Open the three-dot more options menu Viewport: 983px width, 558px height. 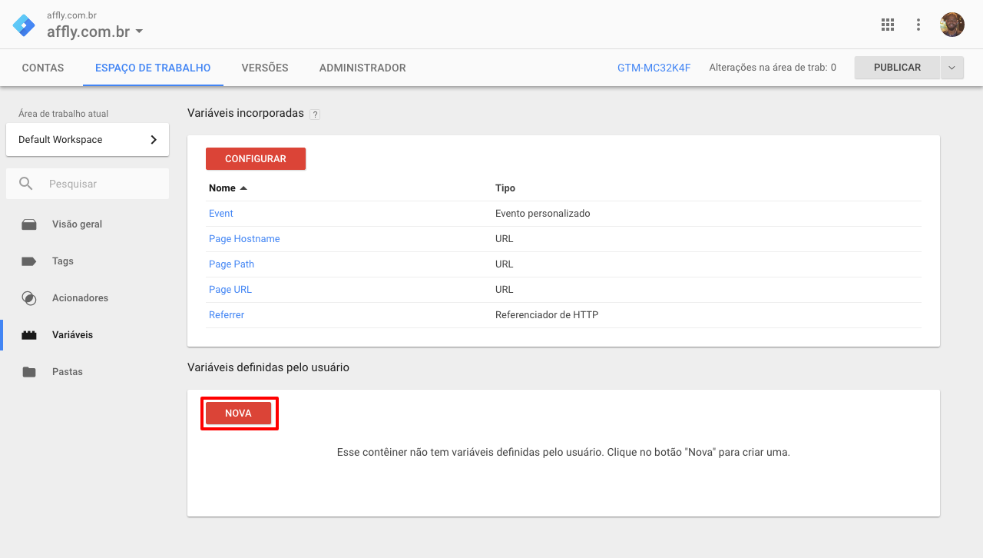[x=918, y=25]
